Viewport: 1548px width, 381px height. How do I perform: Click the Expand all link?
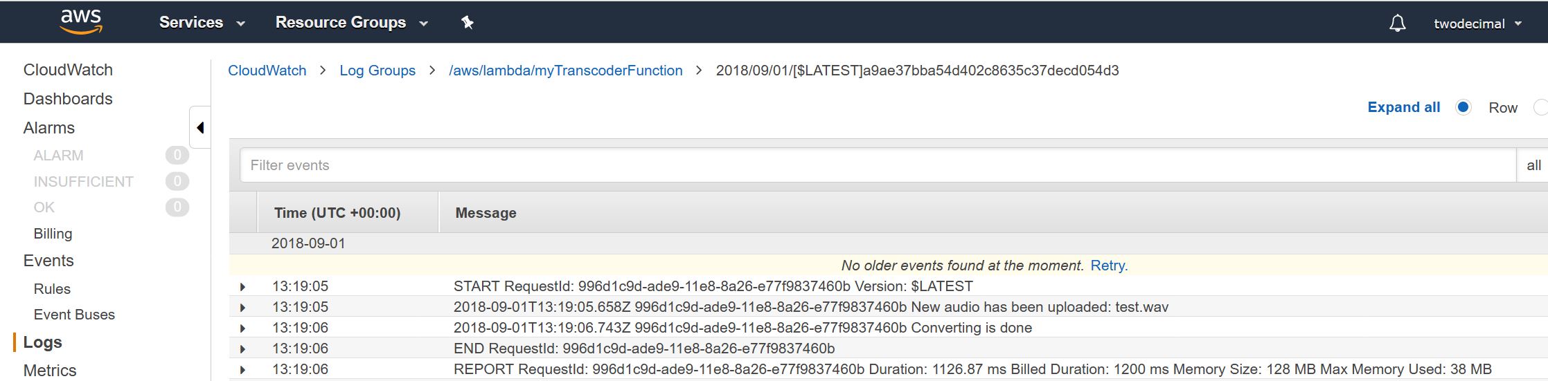click(x=1403, y=107)
